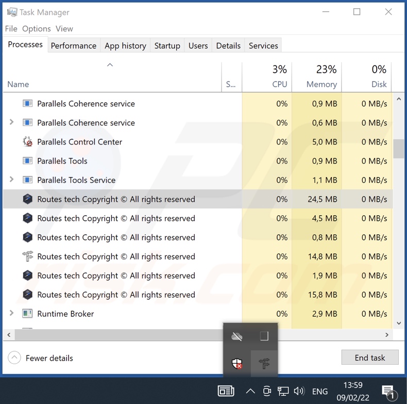Switch to the Performance tab
Viewport: 407px width, 404px height.
click(74, 45)
